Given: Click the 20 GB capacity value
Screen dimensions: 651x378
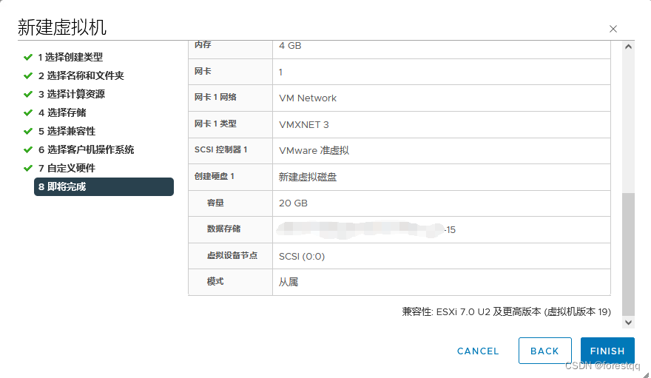Looking at the screenshot, I should [293, 203].
